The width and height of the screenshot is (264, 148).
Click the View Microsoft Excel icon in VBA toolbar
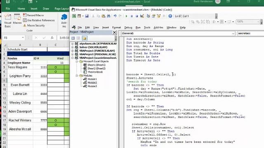[74, 16]
